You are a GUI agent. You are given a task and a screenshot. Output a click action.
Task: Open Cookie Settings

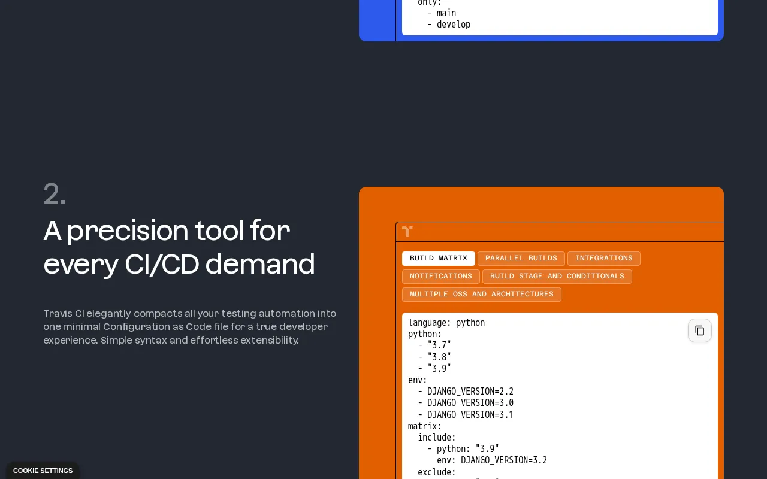(43, 471)
